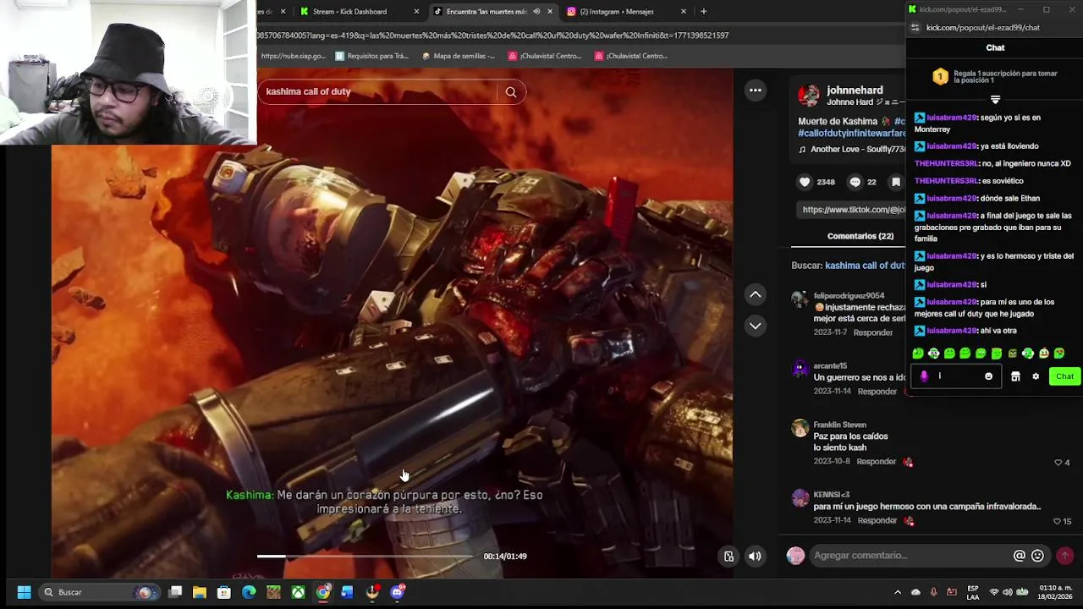
Task: Click the taskbar Buscar search box
Action: [x=100, y=592]
